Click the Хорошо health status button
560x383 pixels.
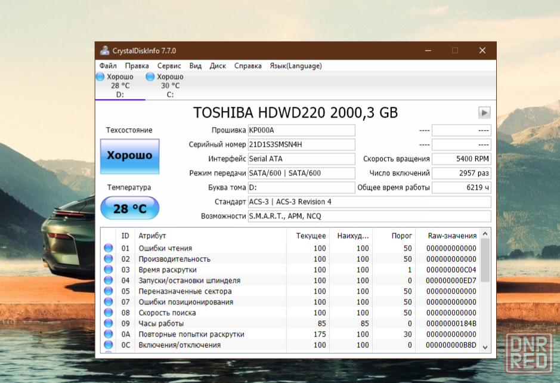tap(129, 155)
